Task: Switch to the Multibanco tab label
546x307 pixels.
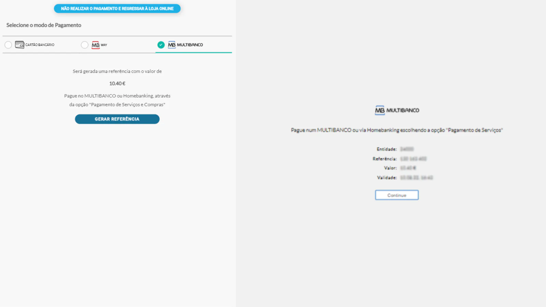Action: pos(190,45)
